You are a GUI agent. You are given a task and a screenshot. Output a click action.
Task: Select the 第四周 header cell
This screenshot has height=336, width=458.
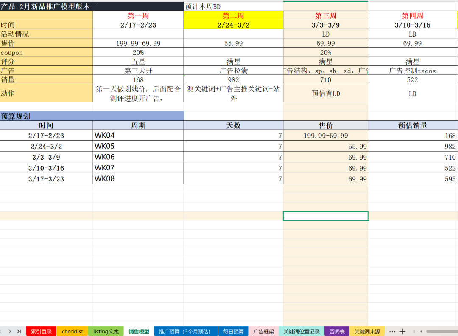tap(412, 16)
